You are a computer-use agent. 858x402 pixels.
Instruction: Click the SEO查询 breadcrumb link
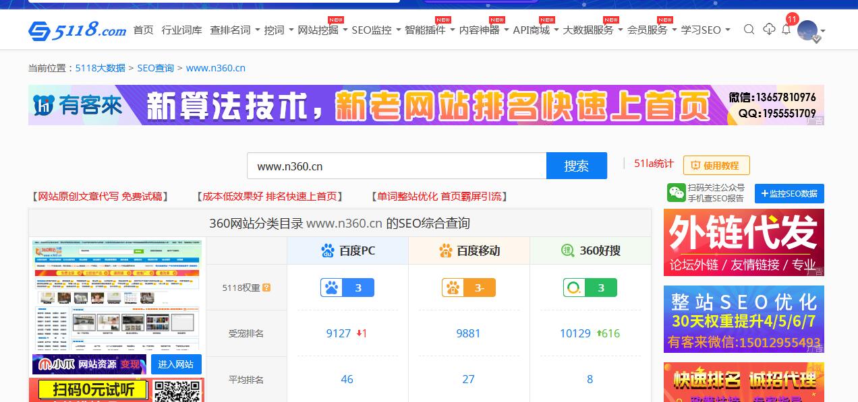coord(155,68)
